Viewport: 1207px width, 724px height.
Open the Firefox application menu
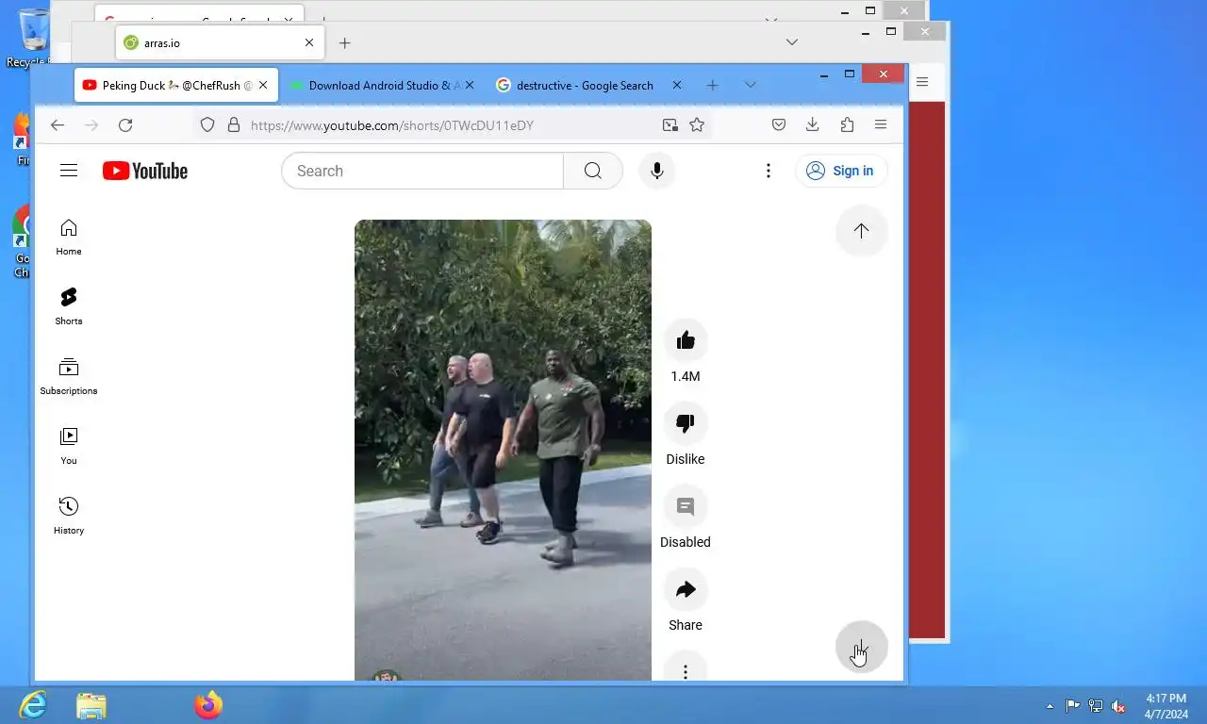point(881,125)
